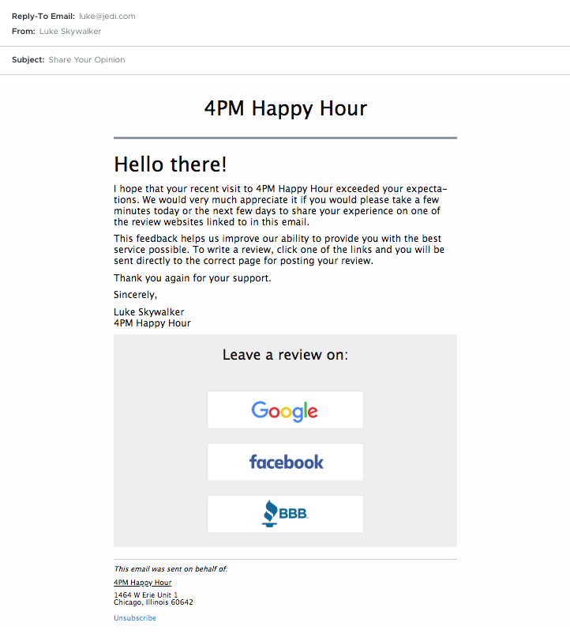Click the paragraph starting 'This feedback helps us'
Image resolution: width=570 pixels, height=634 pixels.
[x=279, y=250]
